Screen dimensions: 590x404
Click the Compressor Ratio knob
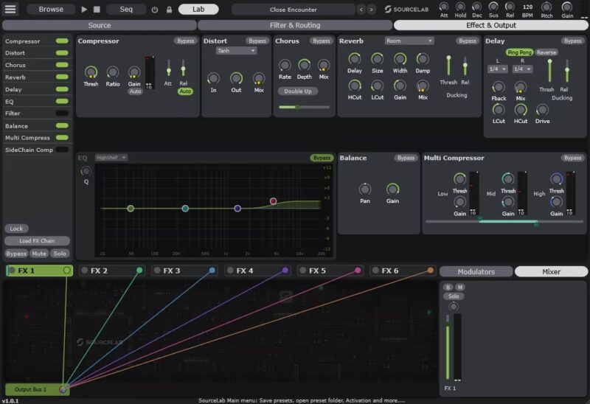pyautogui.click(x=113, y=72)
